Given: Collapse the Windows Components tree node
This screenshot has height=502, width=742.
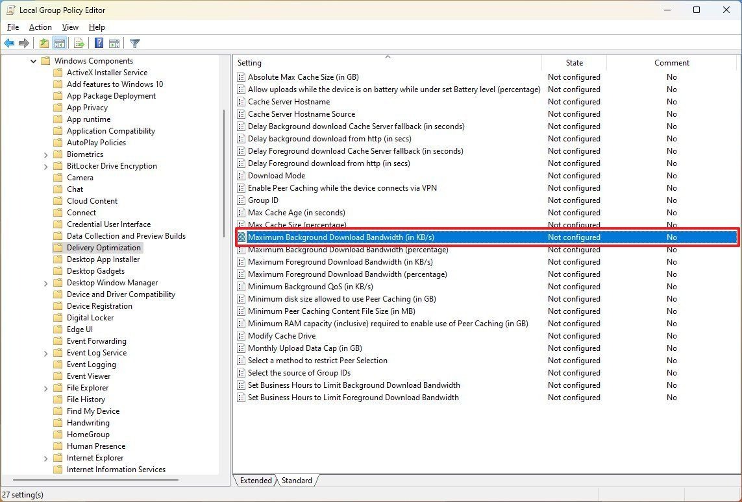Looking at the screenshot, I should [x=33, y=61].
